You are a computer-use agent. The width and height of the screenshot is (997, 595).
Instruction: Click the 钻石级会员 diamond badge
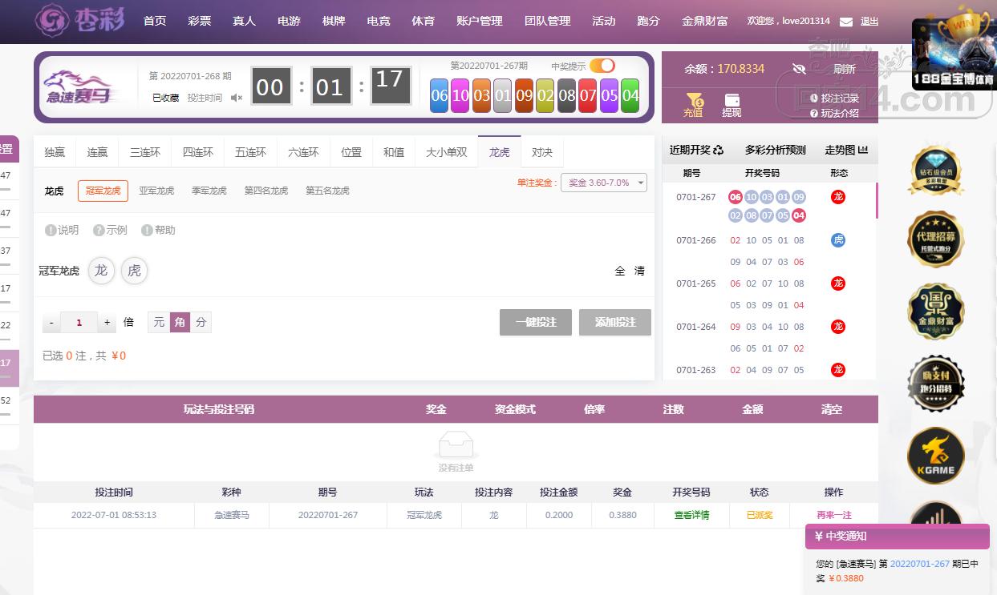[935, 171]
